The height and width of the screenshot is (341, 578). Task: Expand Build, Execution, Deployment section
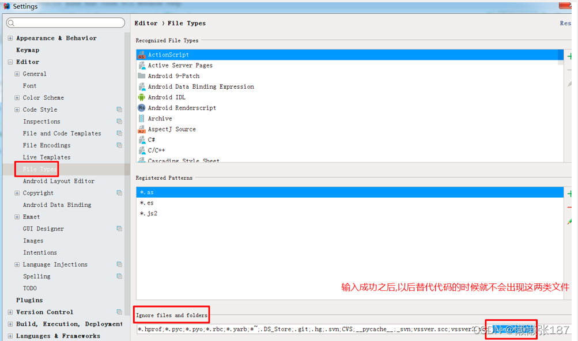click(10, 324)
